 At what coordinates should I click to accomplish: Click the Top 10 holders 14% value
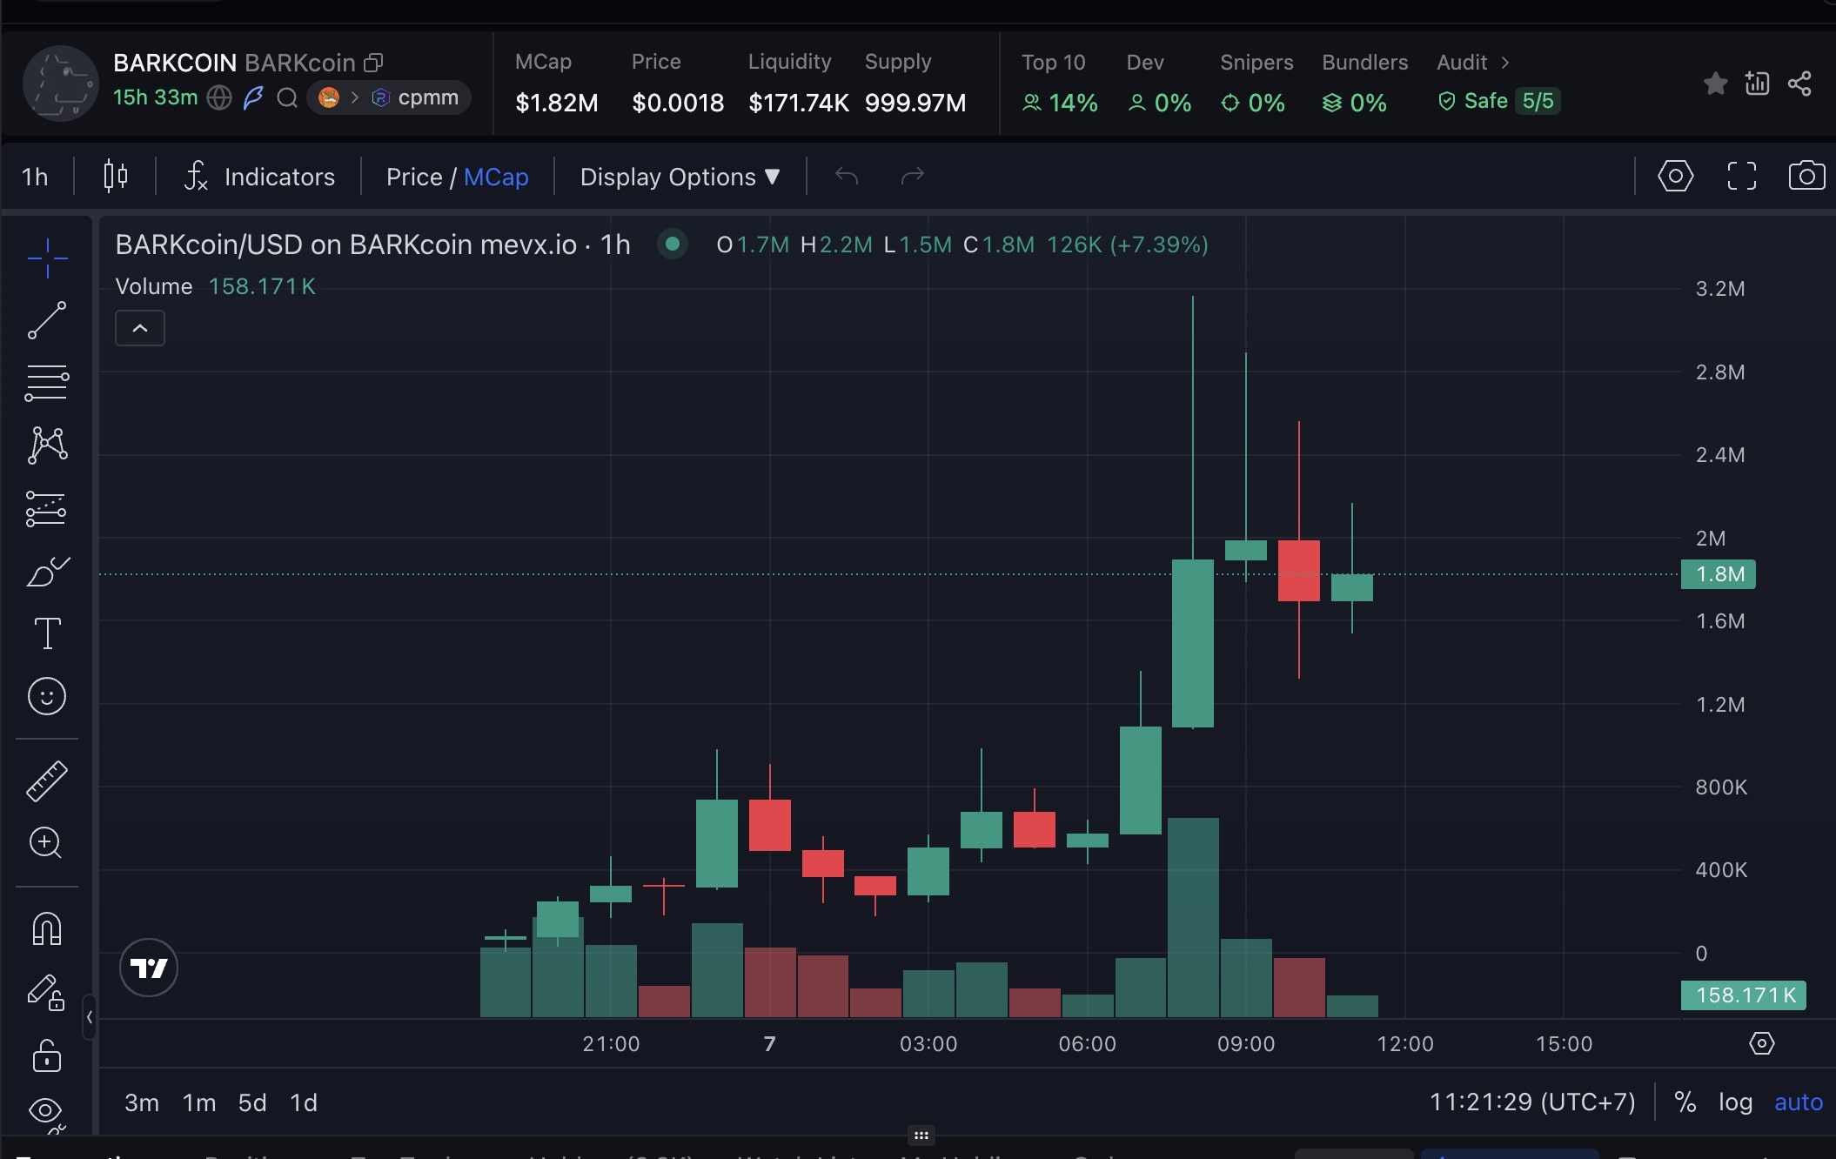coord(1060,103)
